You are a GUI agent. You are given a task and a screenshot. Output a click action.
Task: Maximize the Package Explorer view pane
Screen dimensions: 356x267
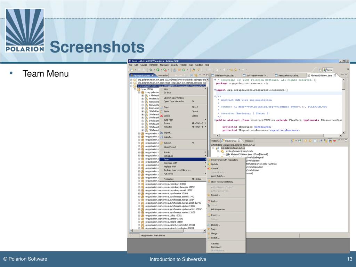coord(207,75)
